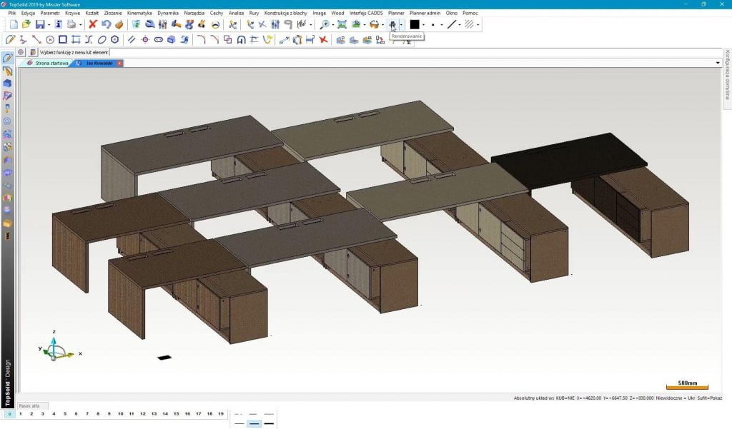Open the Wood menu

point(338,13)
